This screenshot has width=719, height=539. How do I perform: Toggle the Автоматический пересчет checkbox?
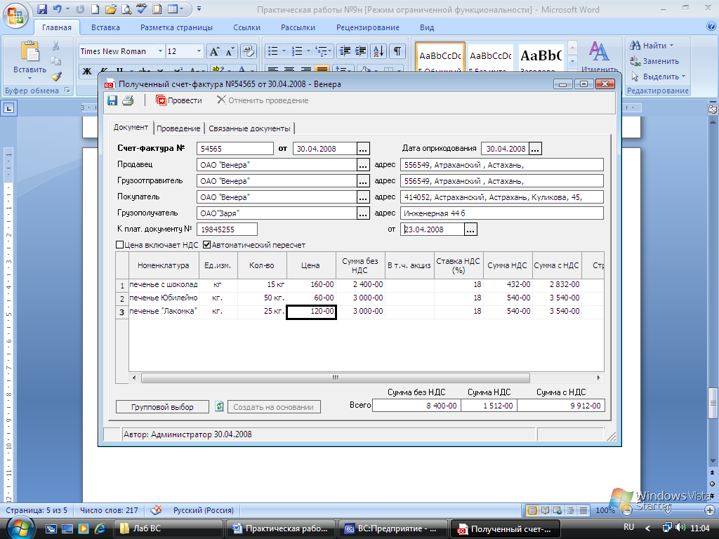[x=207, y=245]
